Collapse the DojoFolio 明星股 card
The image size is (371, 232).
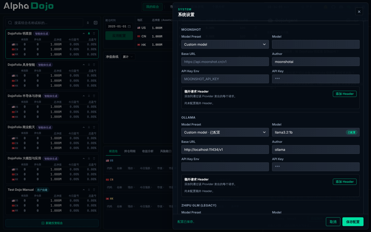84,34
